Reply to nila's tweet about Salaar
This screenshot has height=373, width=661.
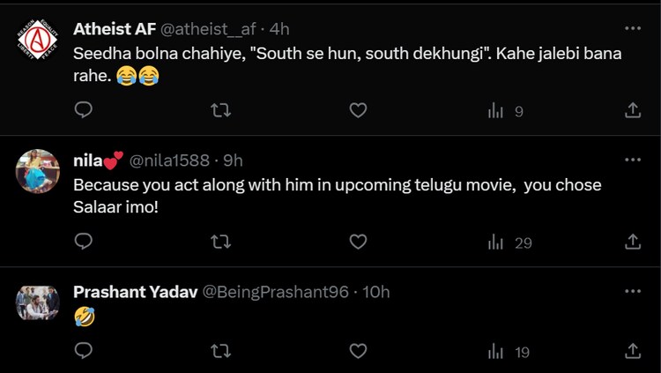pyautogui.click(x=84, y=242)
